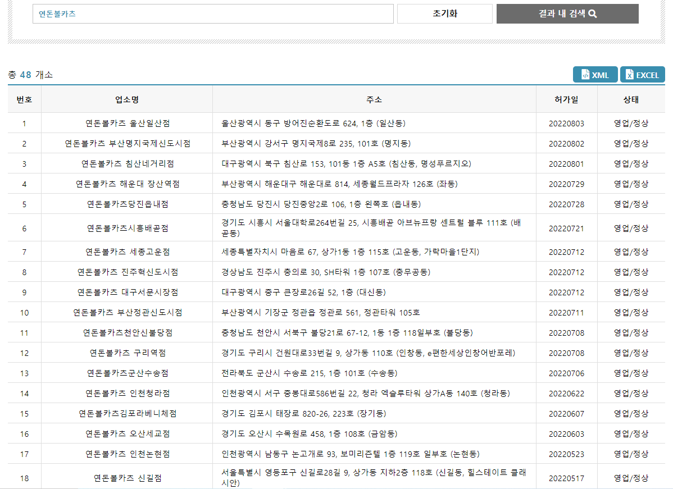Click address 경기도 구리시 건원대로33번길 9
673x489 pixels.
pos(369,353)
